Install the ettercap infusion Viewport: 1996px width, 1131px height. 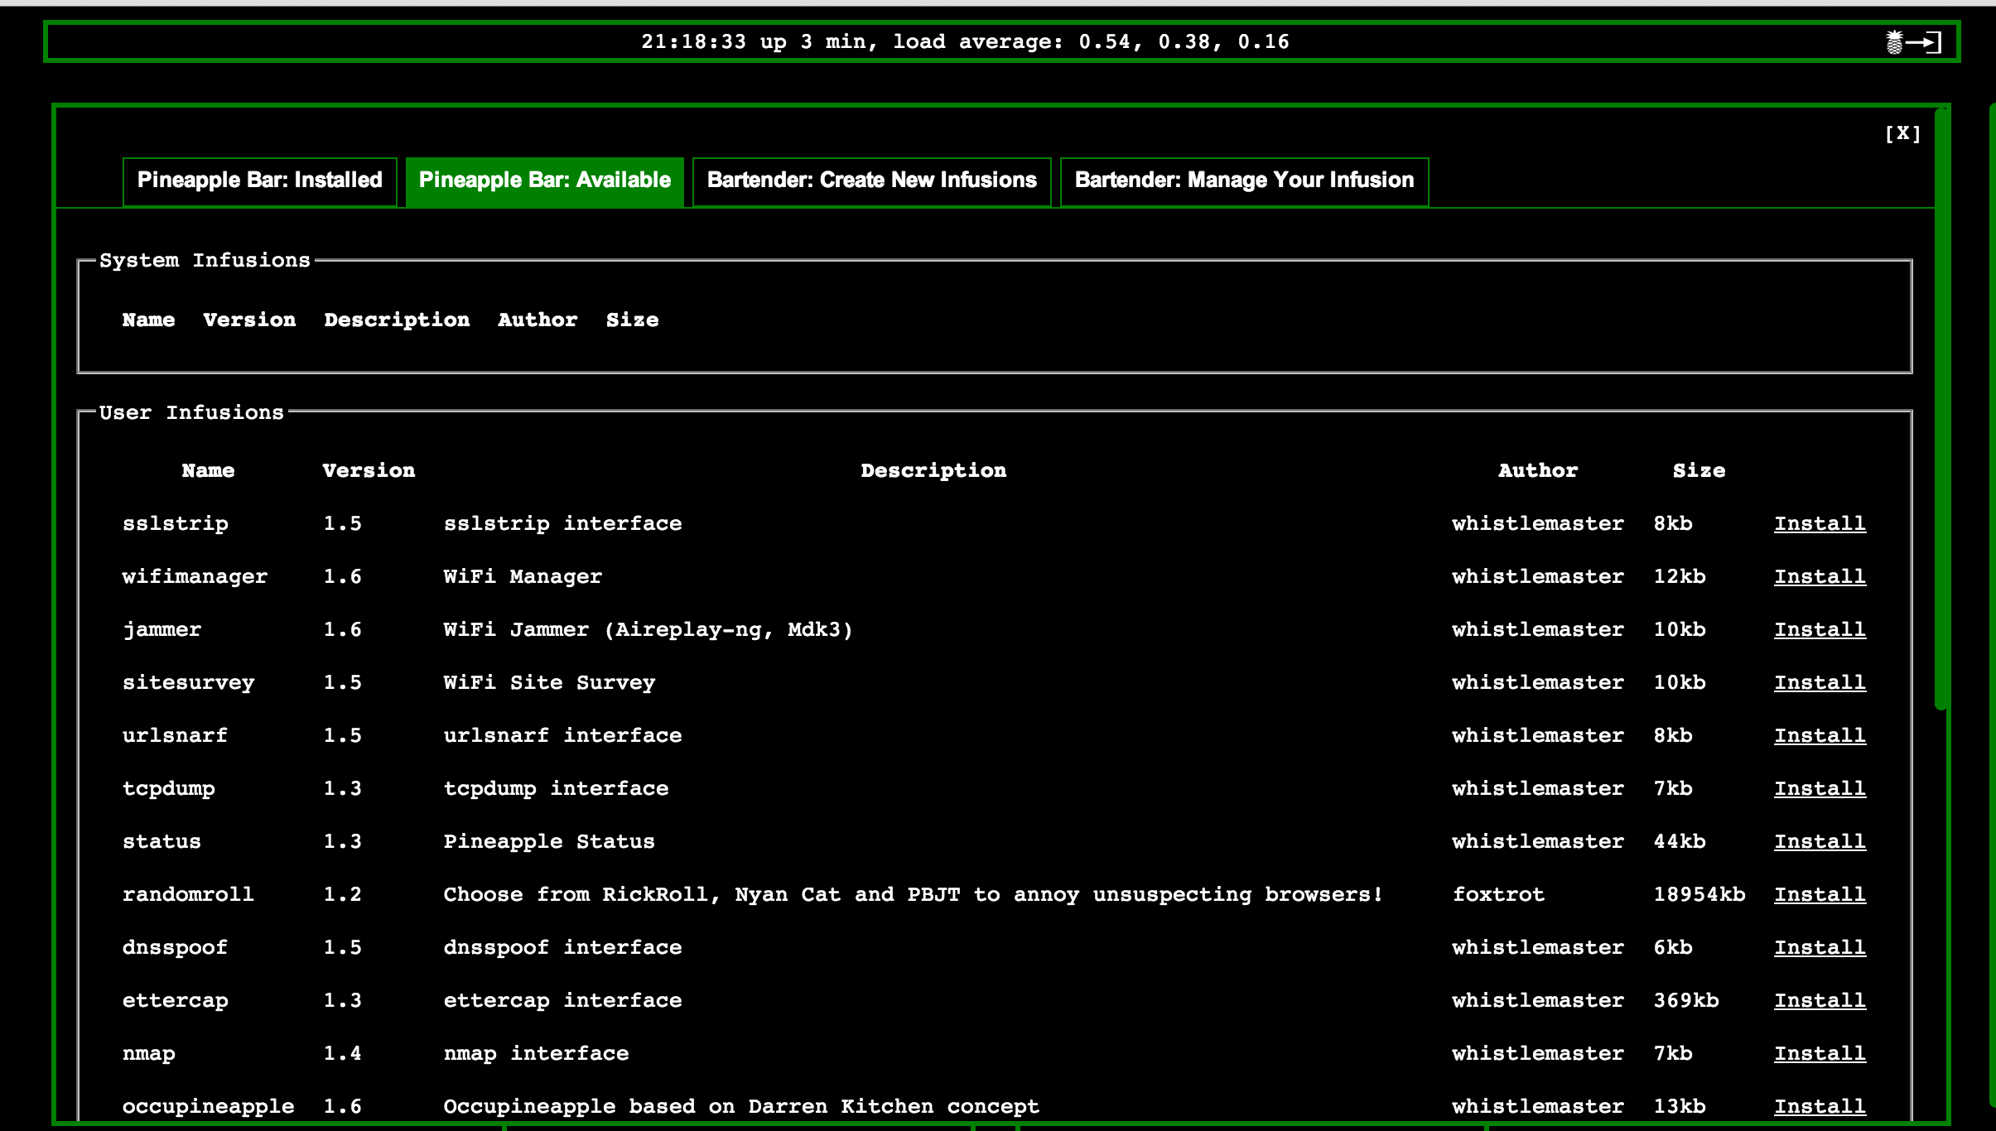(1820, 1001)
